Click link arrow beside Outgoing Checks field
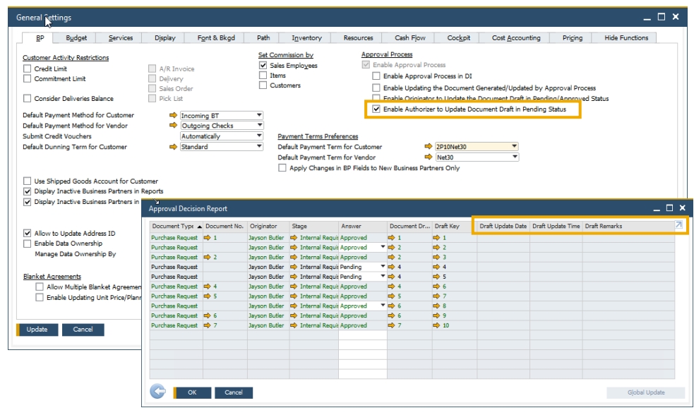Image resolution: width=694 pixels, height=415 pixels. pyautogui.click(x=174, y=126)
